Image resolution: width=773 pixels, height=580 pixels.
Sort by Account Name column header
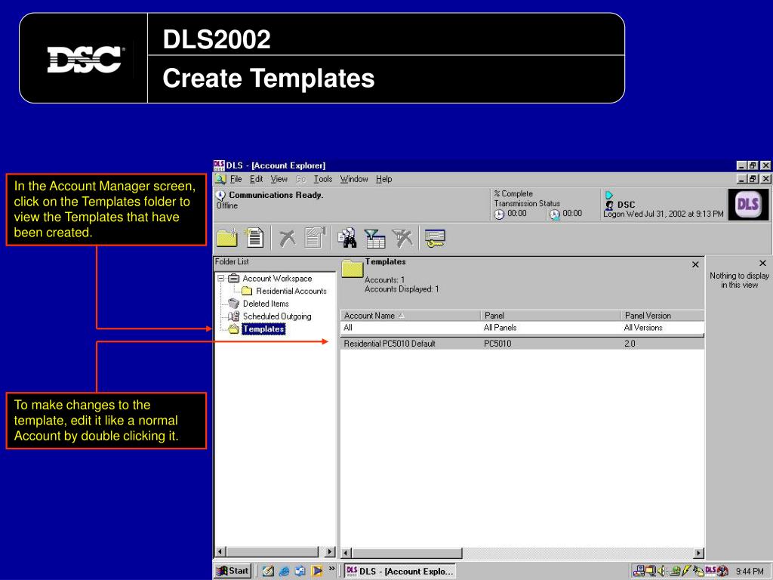point(410,316)
